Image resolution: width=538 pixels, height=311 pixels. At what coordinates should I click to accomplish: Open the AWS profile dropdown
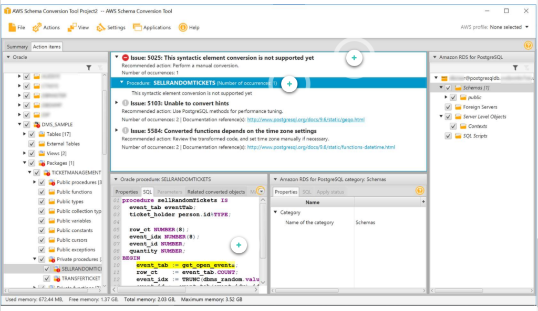click(x=526, y=27)
